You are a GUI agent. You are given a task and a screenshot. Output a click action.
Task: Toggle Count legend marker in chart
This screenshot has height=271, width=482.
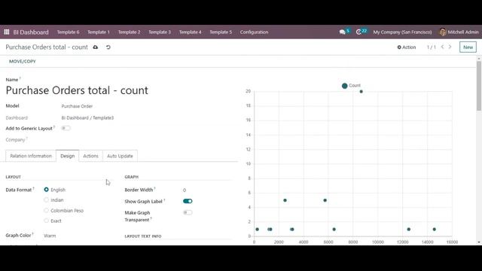pos(345,86)
